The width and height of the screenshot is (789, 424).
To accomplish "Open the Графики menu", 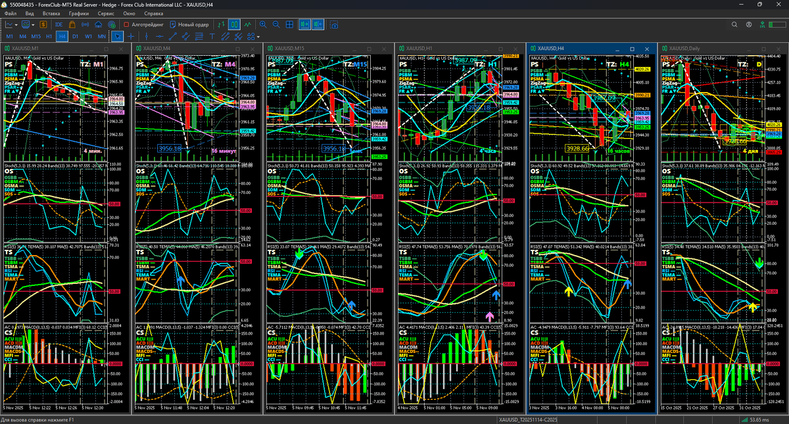I will tap(79, 13).
